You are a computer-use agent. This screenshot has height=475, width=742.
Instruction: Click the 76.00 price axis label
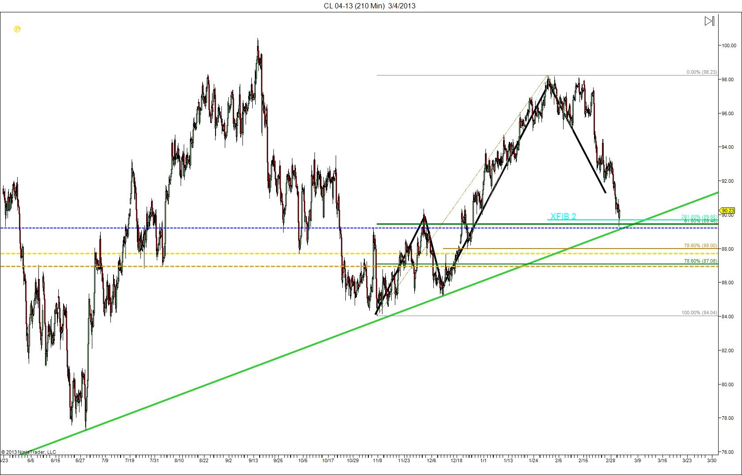[x=727, y=452]
